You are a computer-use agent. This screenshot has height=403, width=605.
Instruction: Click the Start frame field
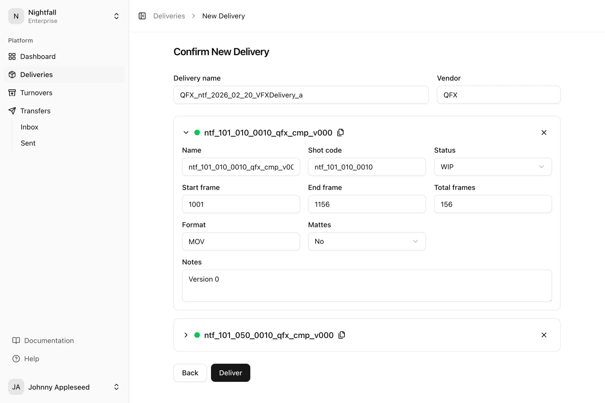coord(241,204)
